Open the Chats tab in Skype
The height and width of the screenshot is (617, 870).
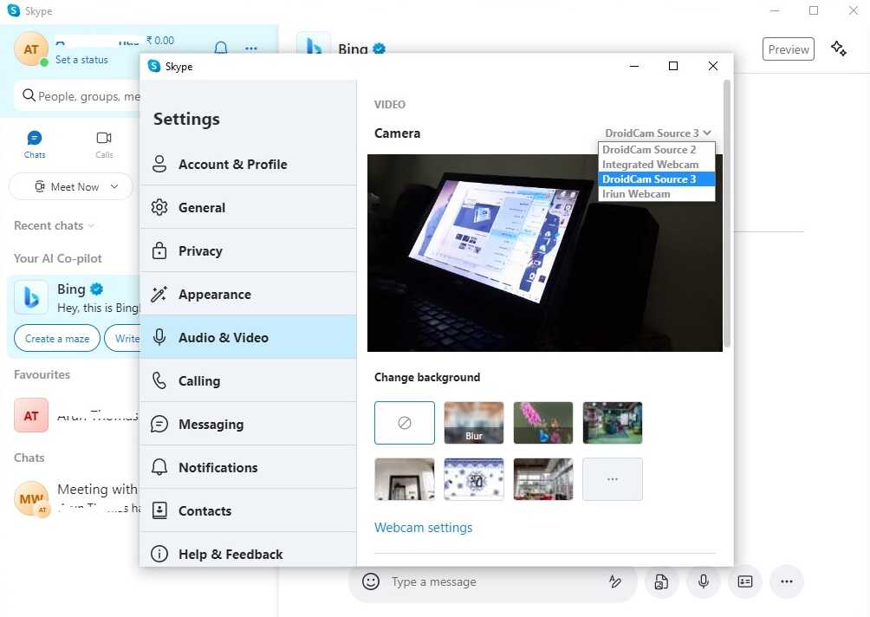coord(35,144)
